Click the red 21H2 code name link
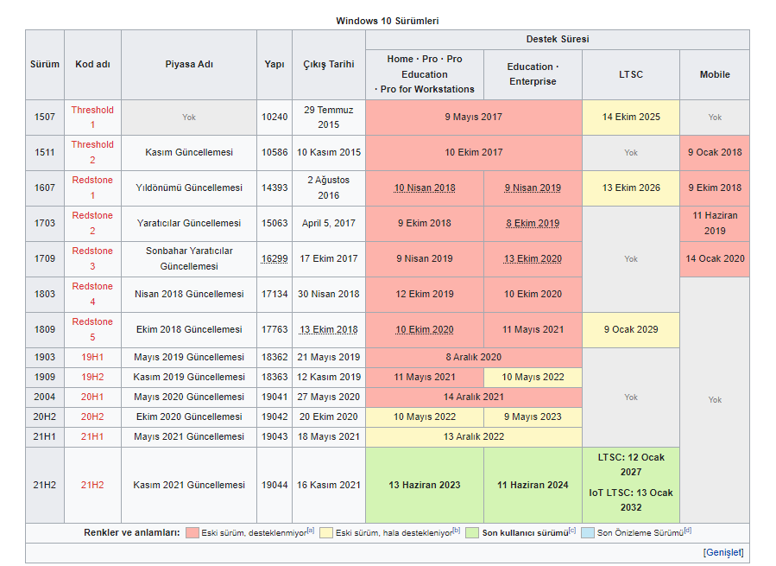This screenshot has width=776, height=566. click(x=92, y=485)
